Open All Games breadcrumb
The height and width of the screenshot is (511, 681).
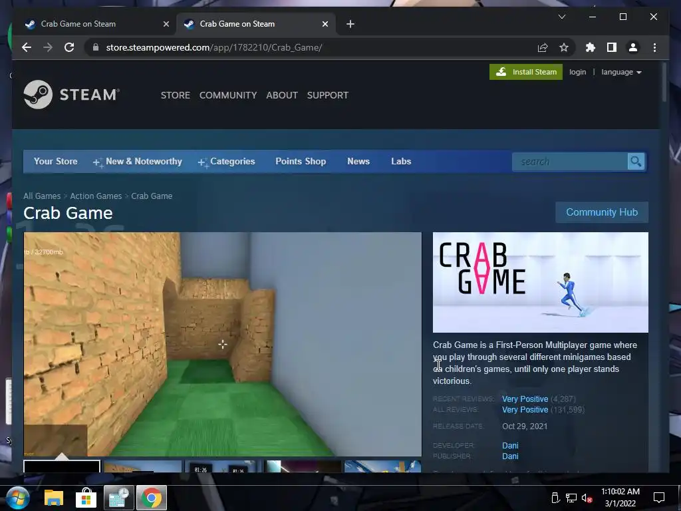(x=42, y=196)
